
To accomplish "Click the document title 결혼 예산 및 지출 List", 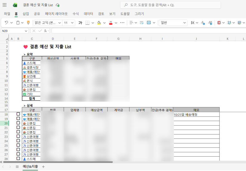I will (38, 5).
